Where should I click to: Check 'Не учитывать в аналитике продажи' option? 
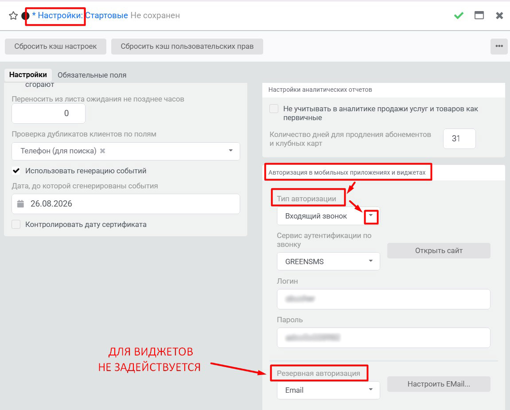[x=274, y=109]
